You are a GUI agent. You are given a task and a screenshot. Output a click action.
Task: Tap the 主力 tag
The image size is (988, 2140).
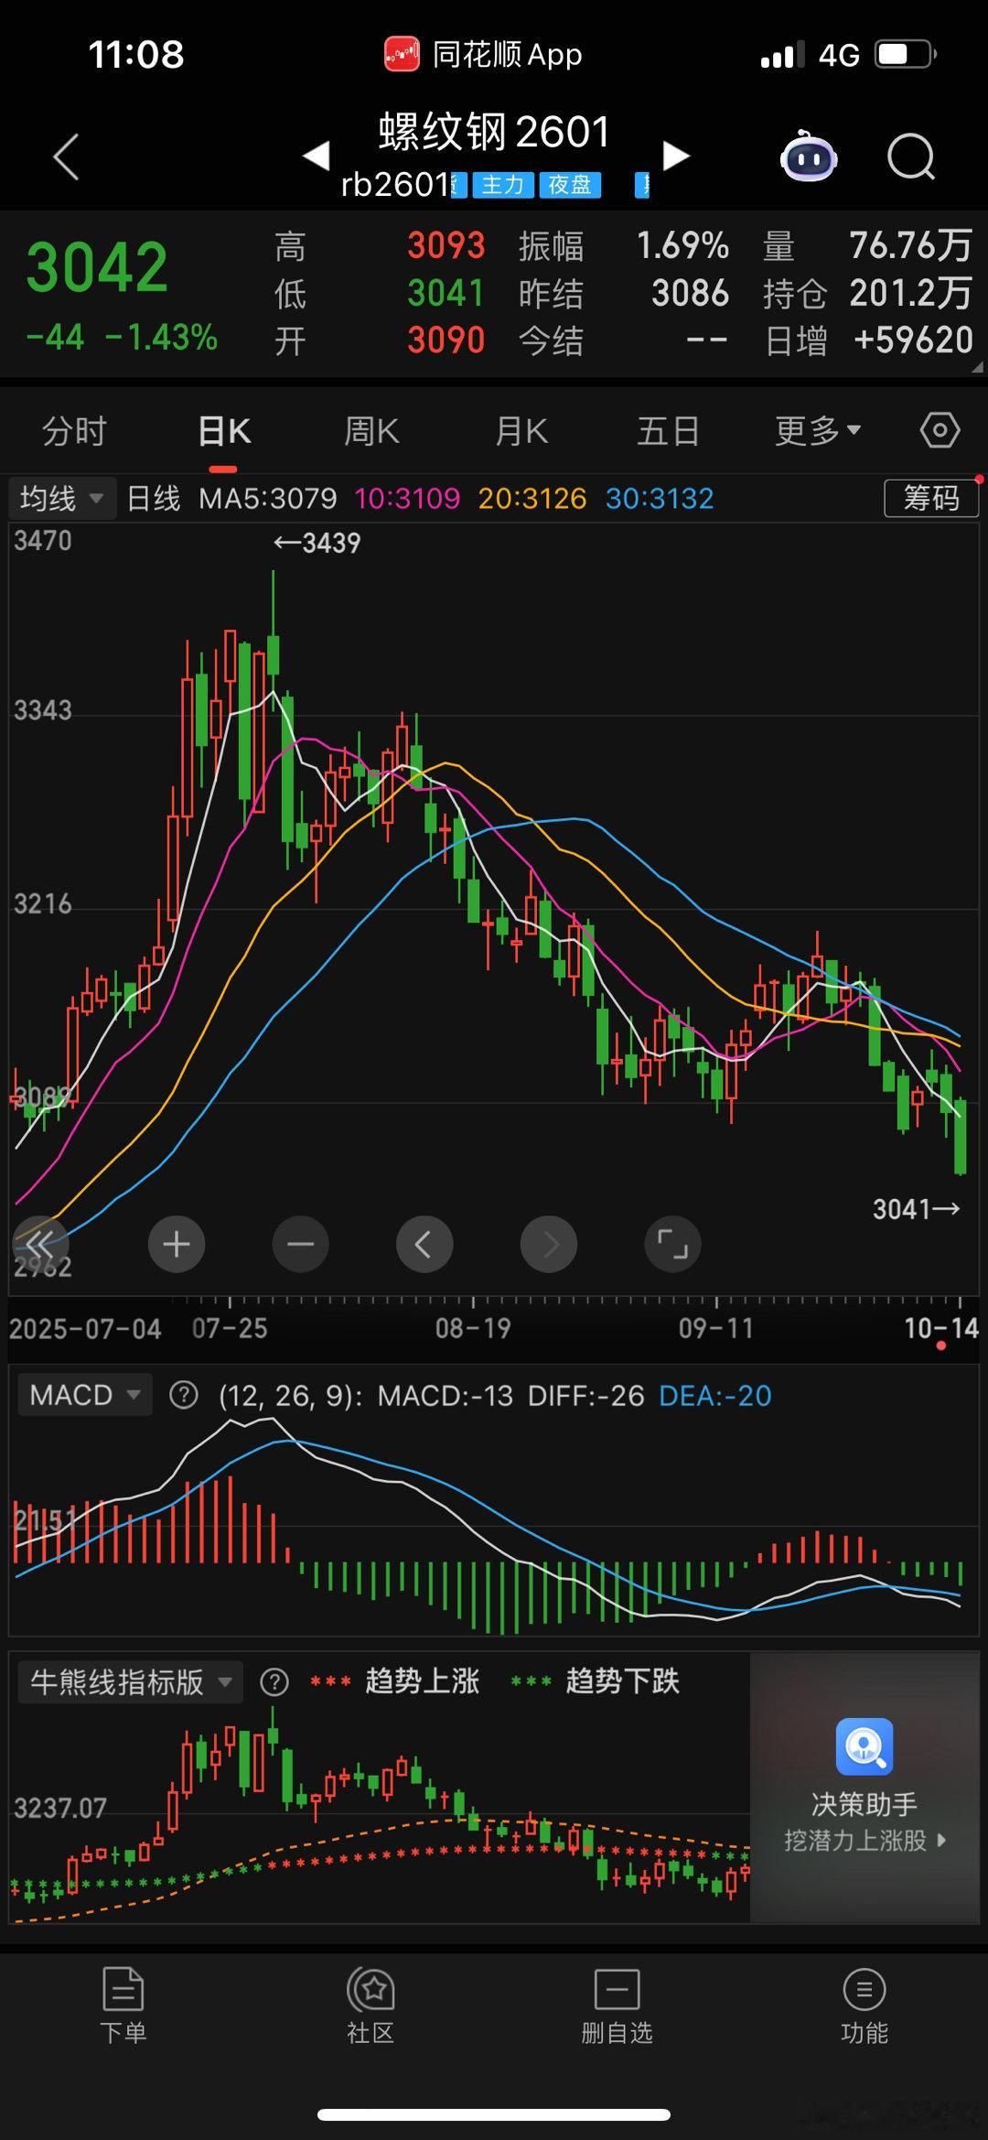coord(502,185)
